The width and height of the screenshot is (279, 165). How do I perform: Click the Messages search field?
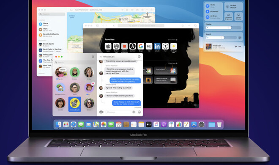click(x=75, y=62)
